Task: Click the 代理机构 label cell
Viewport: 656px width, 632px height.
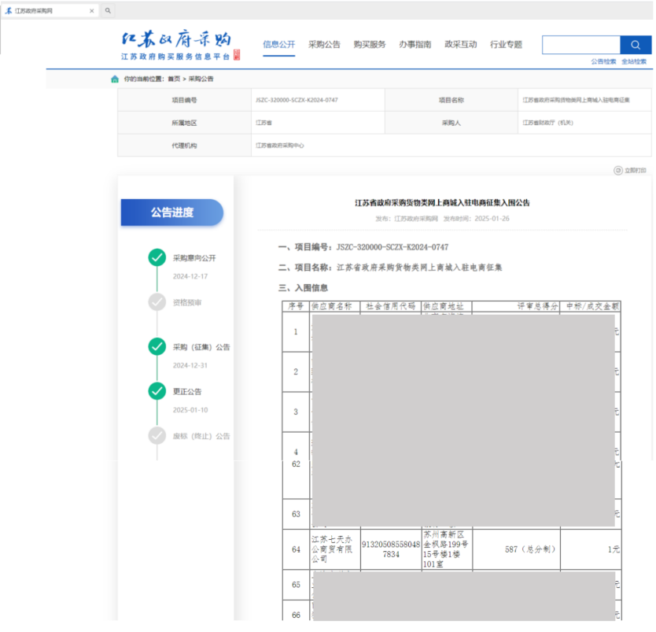Action: coord(185,146)
